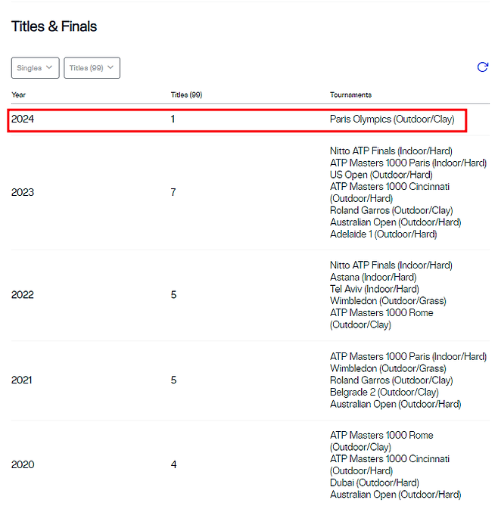The width and height of the screenshot is (498, 509).
Task: Select the 2024 year cell
Action: pos(23,119)
